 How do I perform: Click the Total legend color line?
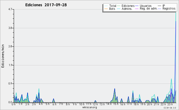(x=106, y=6)
